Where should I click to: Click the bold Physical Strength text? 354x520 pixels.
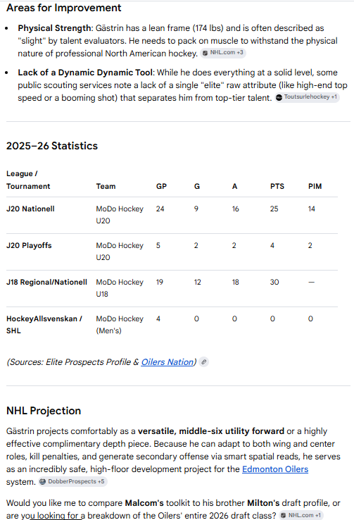coord(54,28)
